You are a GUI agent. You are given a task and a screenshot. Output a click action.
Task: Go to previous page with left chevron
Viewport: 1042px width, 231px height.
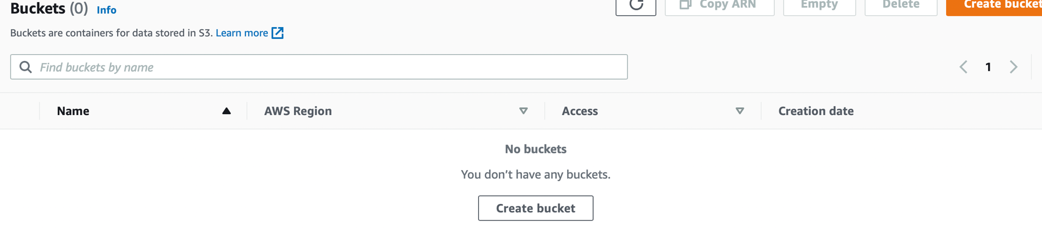tap(963, 67)
